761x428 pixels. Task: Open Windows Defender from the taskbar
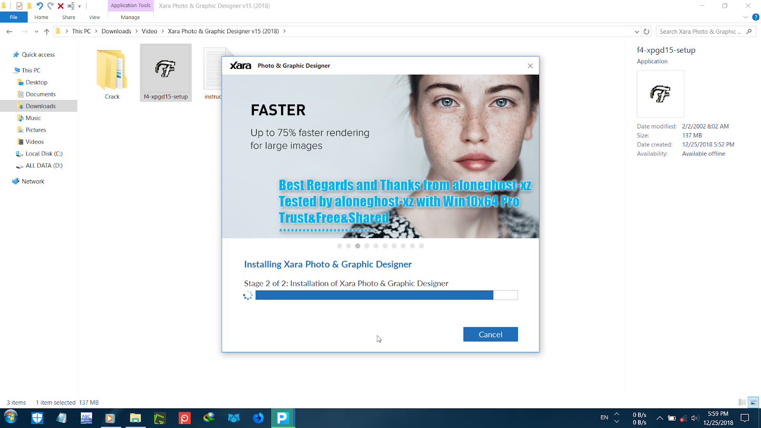[x=37, y=418]
